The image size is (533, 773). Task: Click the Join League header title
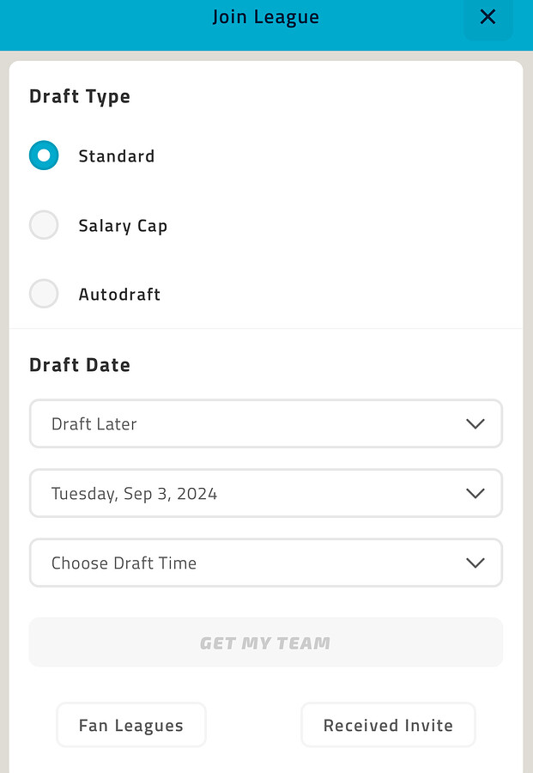click(266, 17)
